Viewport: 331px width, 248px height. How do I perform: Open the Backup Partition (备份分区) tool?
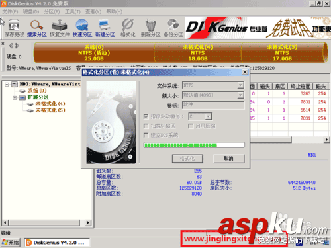[173, 28]
